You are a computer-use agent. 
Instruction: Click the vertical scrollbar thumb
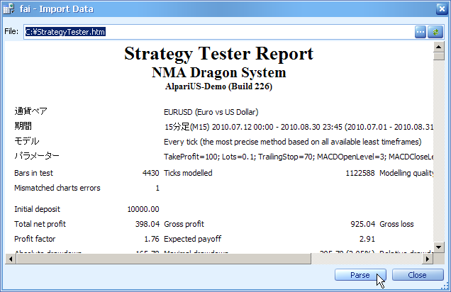point(439,56)
